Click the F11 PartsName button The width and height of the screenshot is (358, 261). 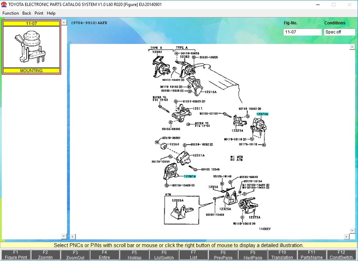click(x=312, y=255)
